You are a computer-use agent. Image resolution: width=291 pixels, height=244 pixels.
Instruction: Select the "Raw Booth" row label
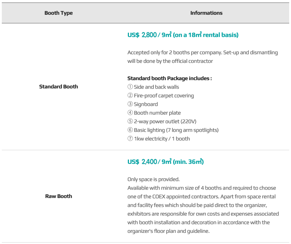pyautogui.click(x=59, y=196)
